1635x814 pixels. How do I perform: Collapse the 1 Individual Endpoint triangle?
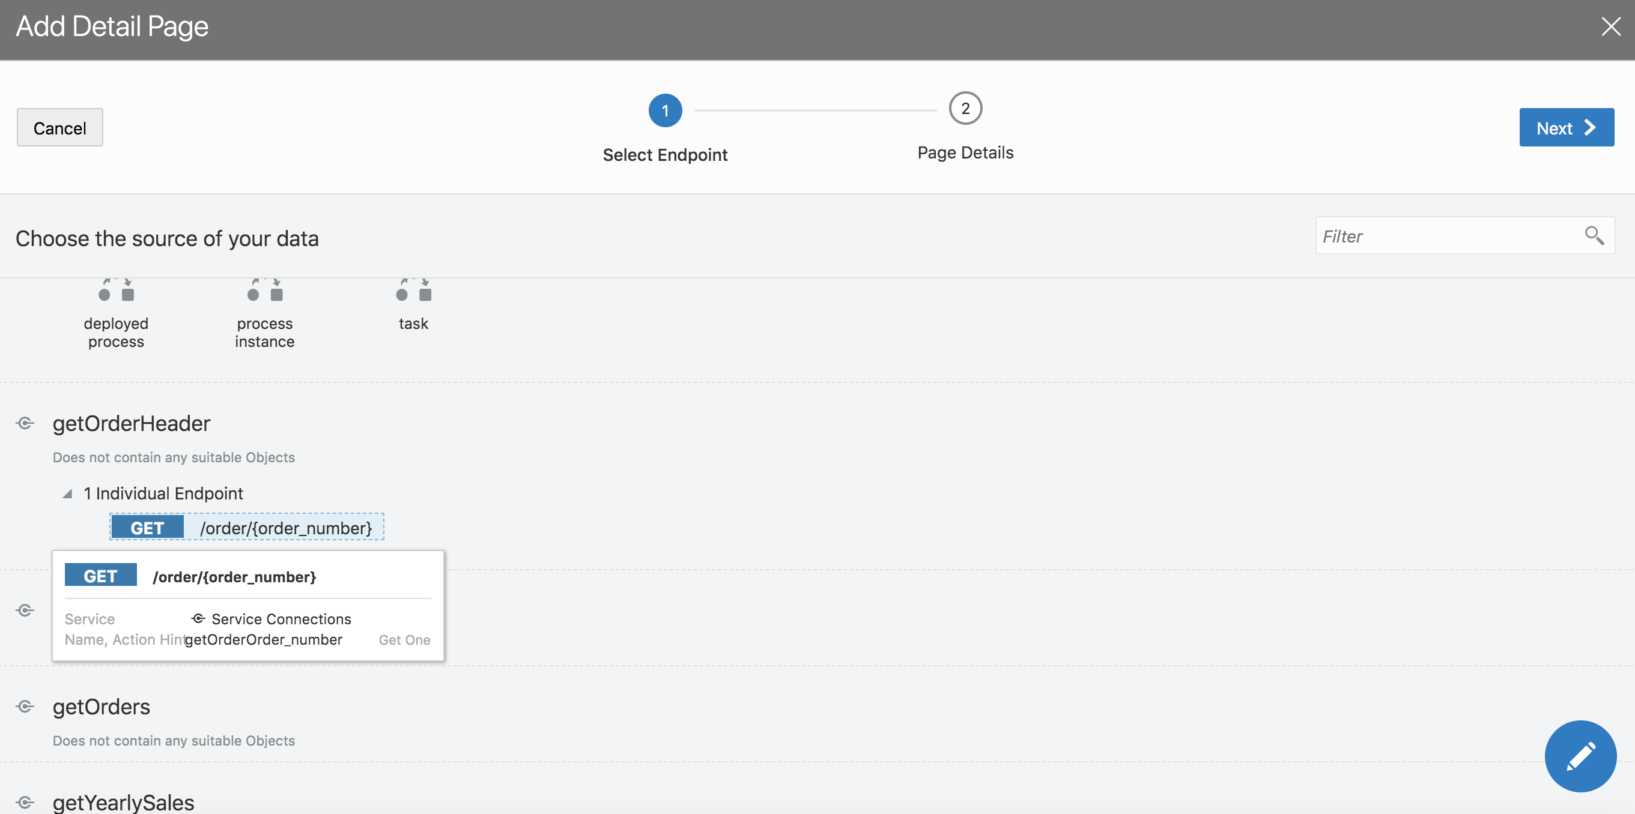click(x=67, y=493)
